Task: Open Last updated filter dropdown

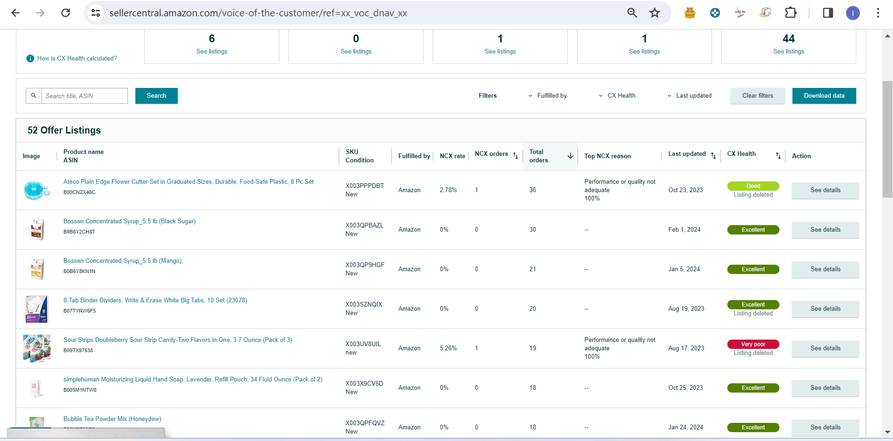Action: [x=689, y=96]
